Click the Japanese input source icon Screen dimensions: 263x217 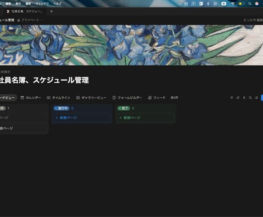point(224,3)
